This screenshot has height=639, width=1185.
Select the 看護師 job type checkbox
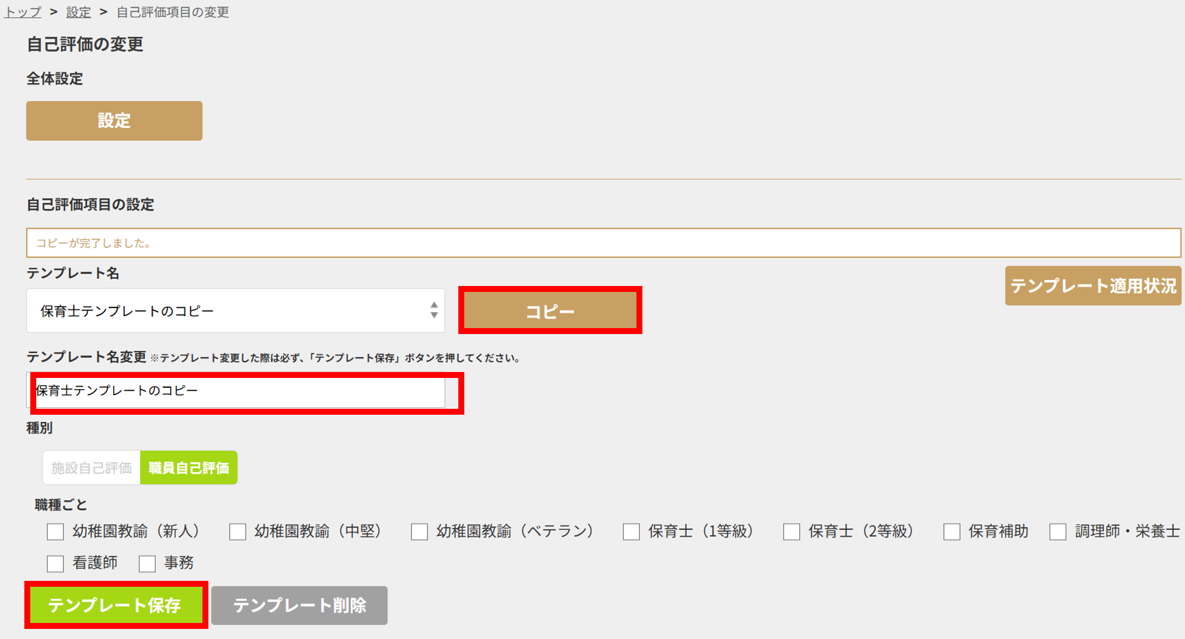pyautogui.click(x=55, y=563)
